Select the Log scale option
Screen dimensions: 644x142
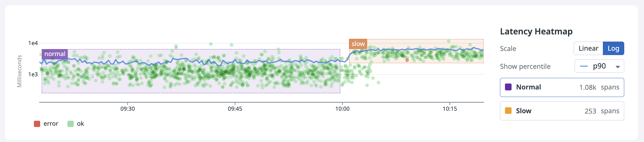tap(613, 48)
